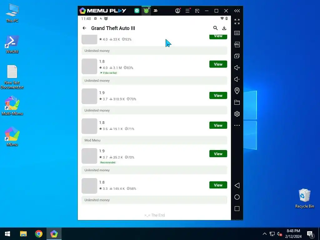Open Recycle Bin on desktop
This screenshot has width=320, height=240.
click(x=304, y=198)
